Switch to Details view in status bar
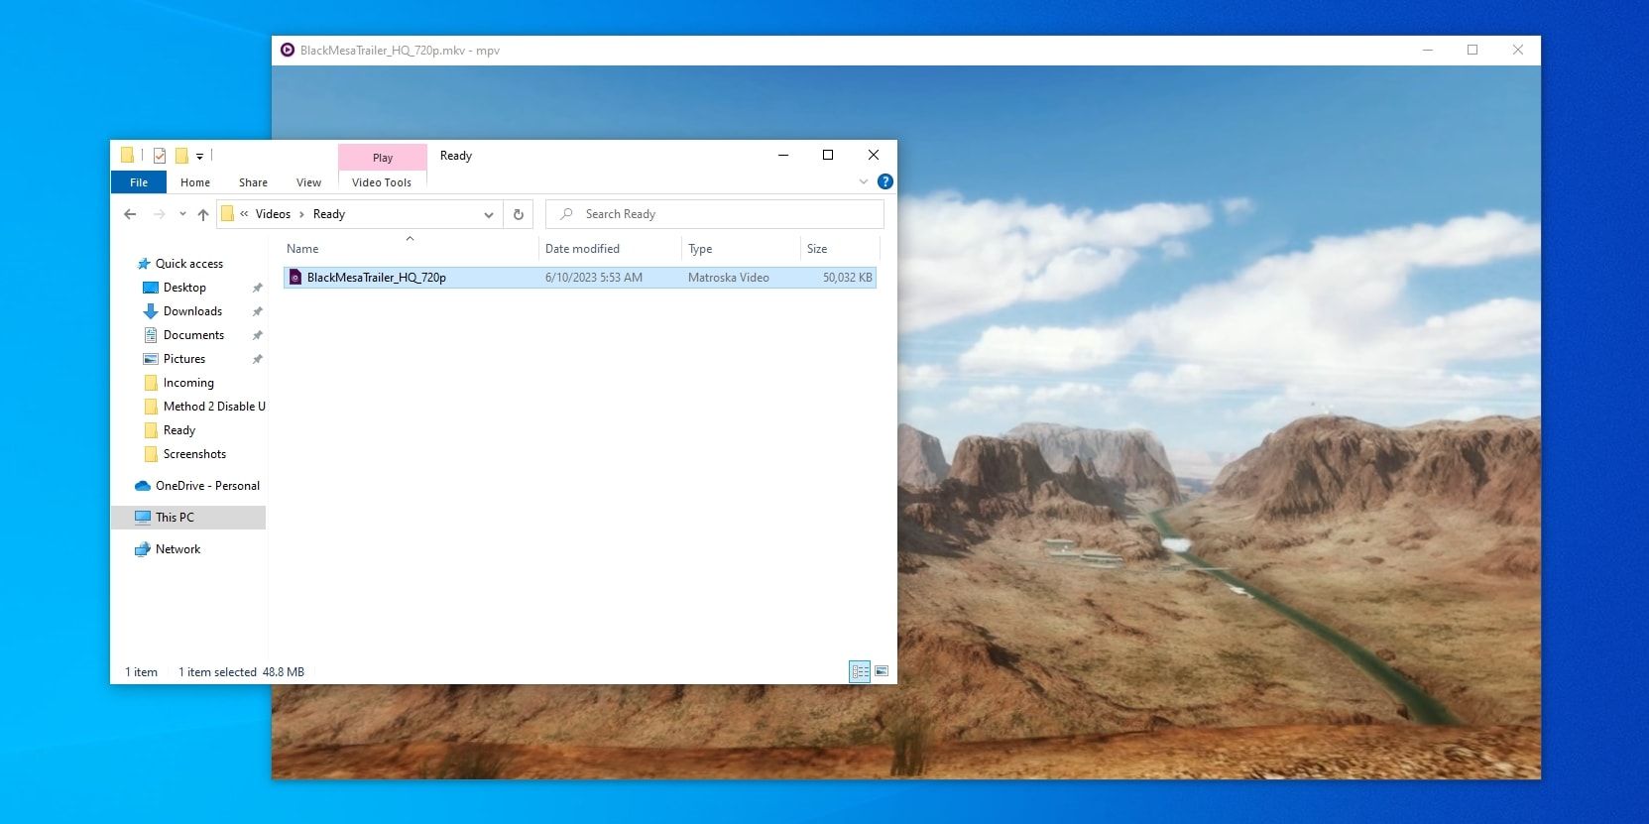Screen dimensions: 1649x824 pos(860,672)
